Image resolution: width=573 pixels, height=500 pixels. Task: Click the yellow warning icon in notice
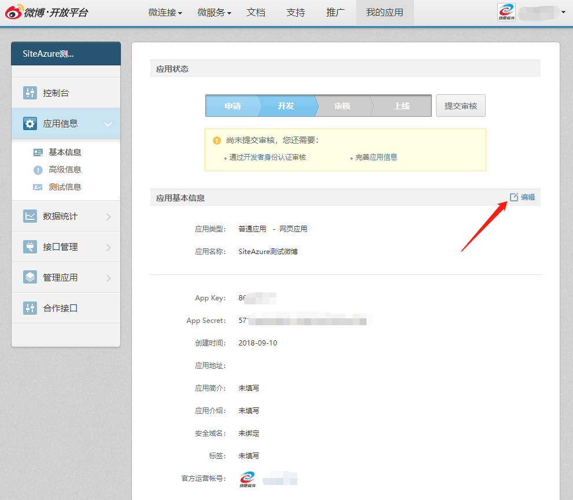click(217, 140)
